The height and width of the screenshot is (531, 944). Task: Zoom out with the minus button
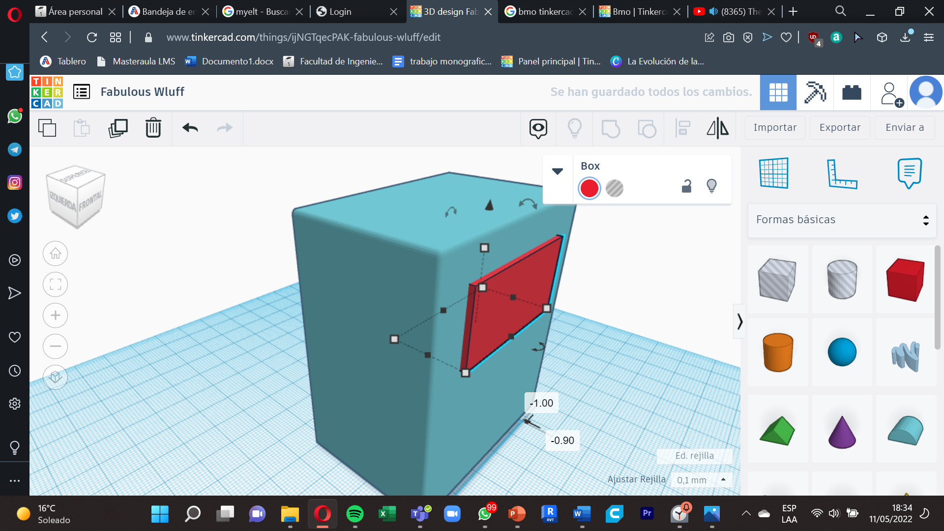(56, 347)
